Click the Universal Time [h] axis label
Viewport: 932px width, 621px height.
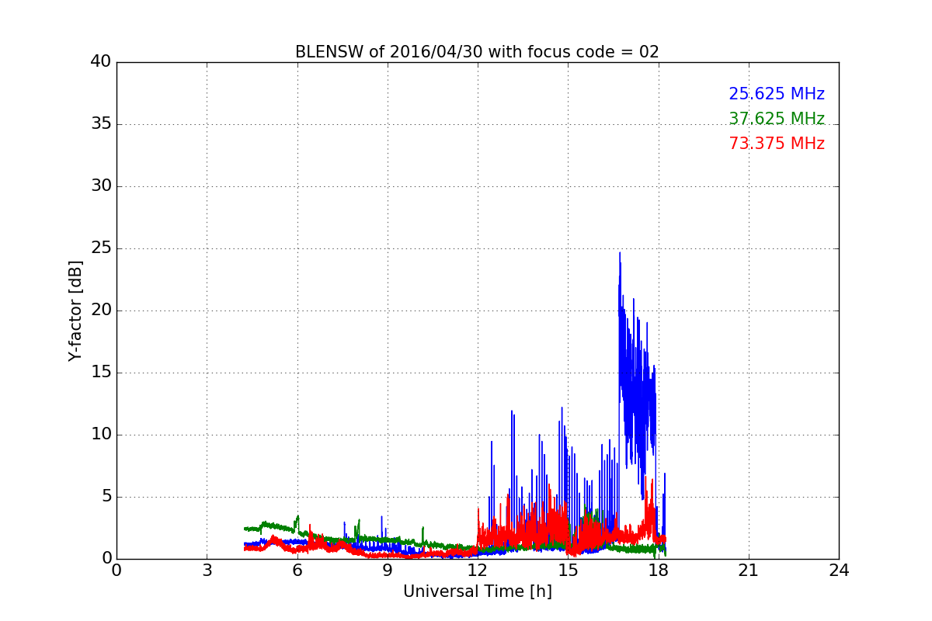click(477, 592)
